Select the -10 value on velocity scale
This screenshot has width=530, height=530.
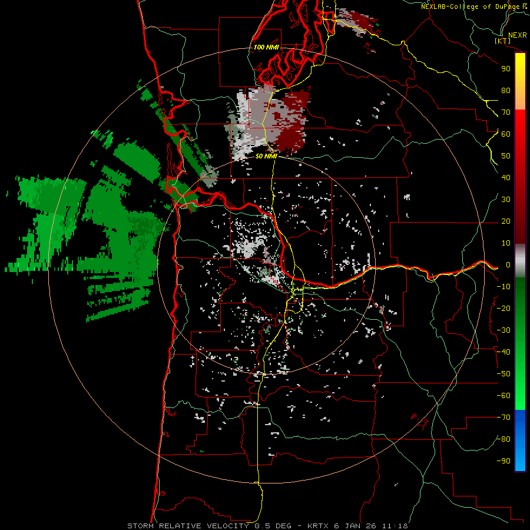(x=503, y=287)
